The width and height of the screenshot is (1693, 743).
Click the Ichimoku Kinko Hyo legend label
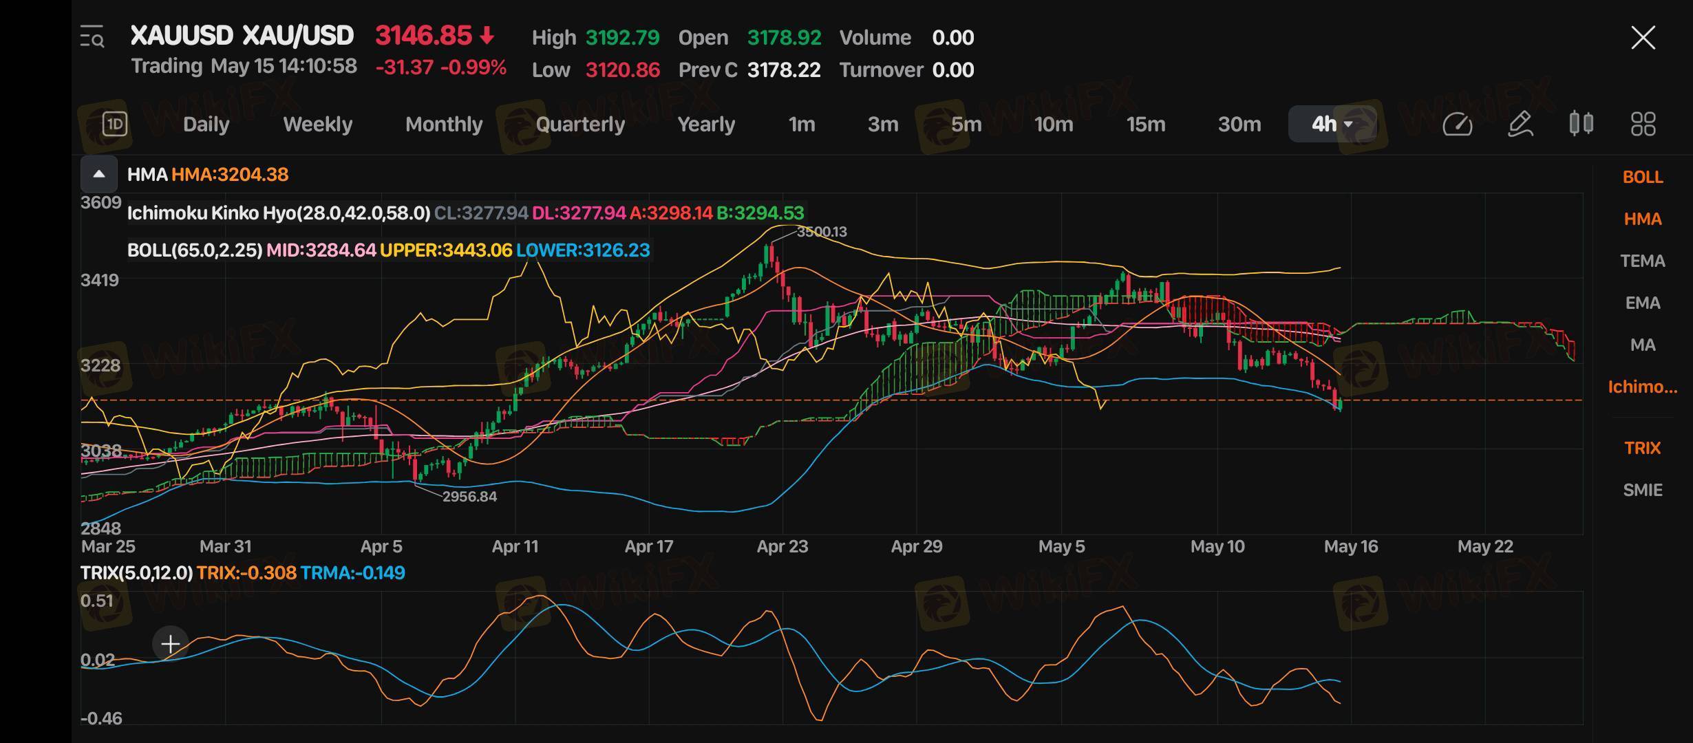[278, 213]
